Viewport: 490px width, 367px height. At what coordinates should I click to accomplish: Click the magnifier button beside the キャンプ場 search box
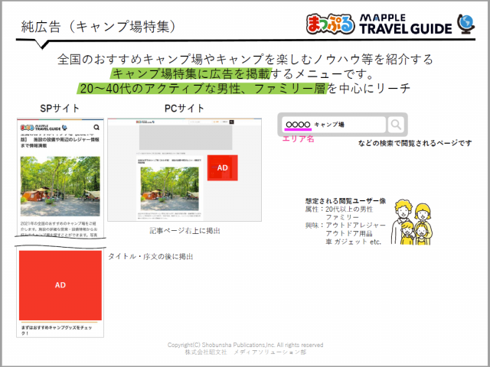point(395,124)
